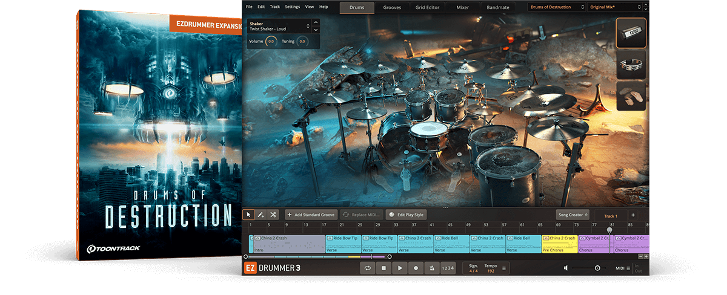Adjust the master volume slider
Screen dimensions: 727x295
[597, 268]
